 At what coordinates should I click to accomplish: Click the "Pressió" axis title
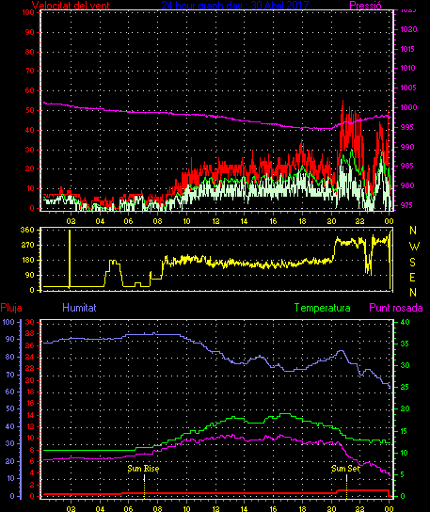[x=365, y=6]
